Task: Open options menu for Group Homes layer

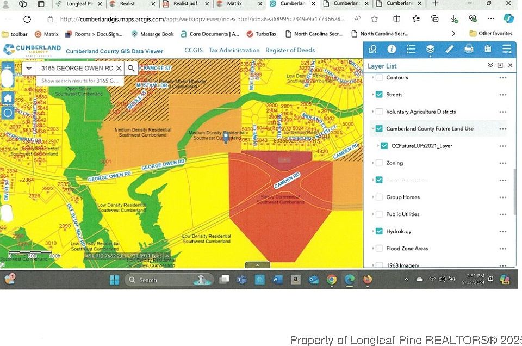Action: (503, 197)
